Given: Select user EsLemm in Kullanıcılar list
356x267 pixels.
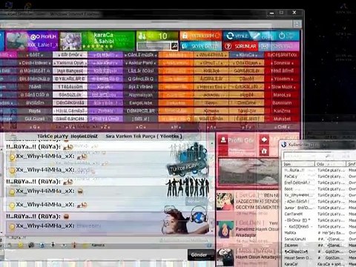Looking at the screenshot, I should [291, 245].
